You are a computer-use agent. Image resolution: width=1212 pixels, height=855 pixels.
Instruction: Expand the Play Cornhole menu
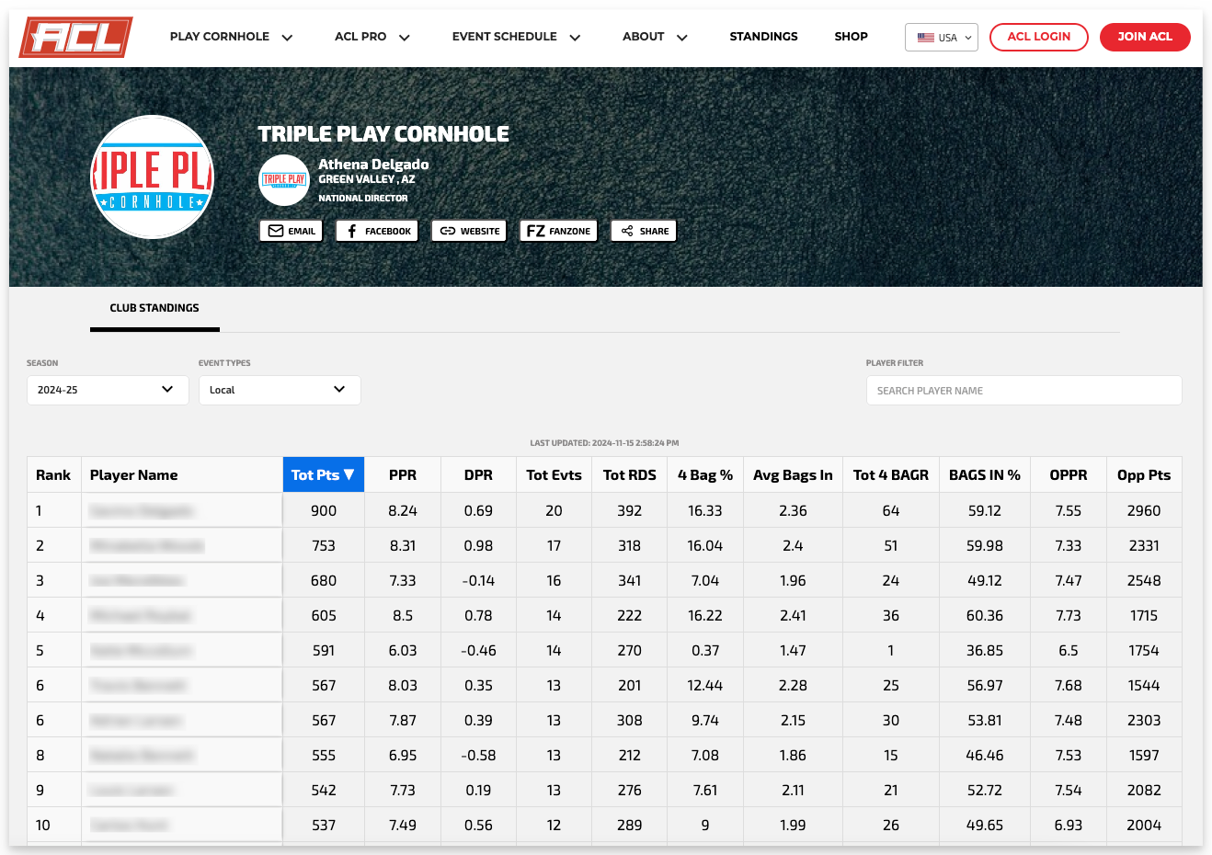(232, 37)
